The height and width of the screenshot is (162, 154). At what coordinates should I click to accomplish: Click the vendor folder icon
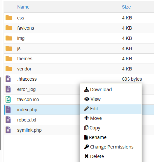(x=9, y=69)
